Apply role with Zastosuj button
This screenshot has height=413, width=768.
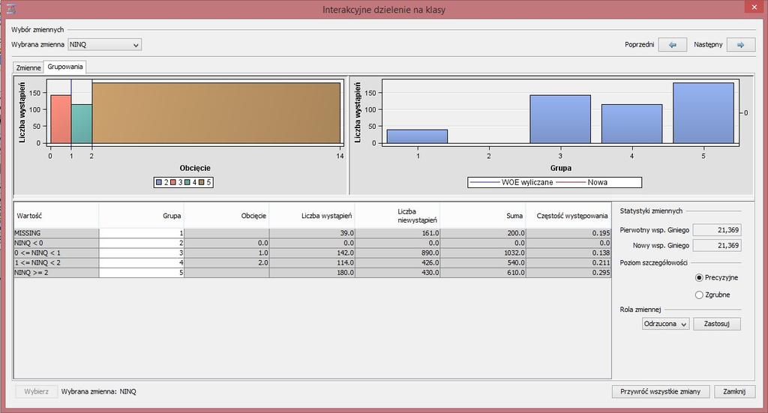[x=716, y=324]
